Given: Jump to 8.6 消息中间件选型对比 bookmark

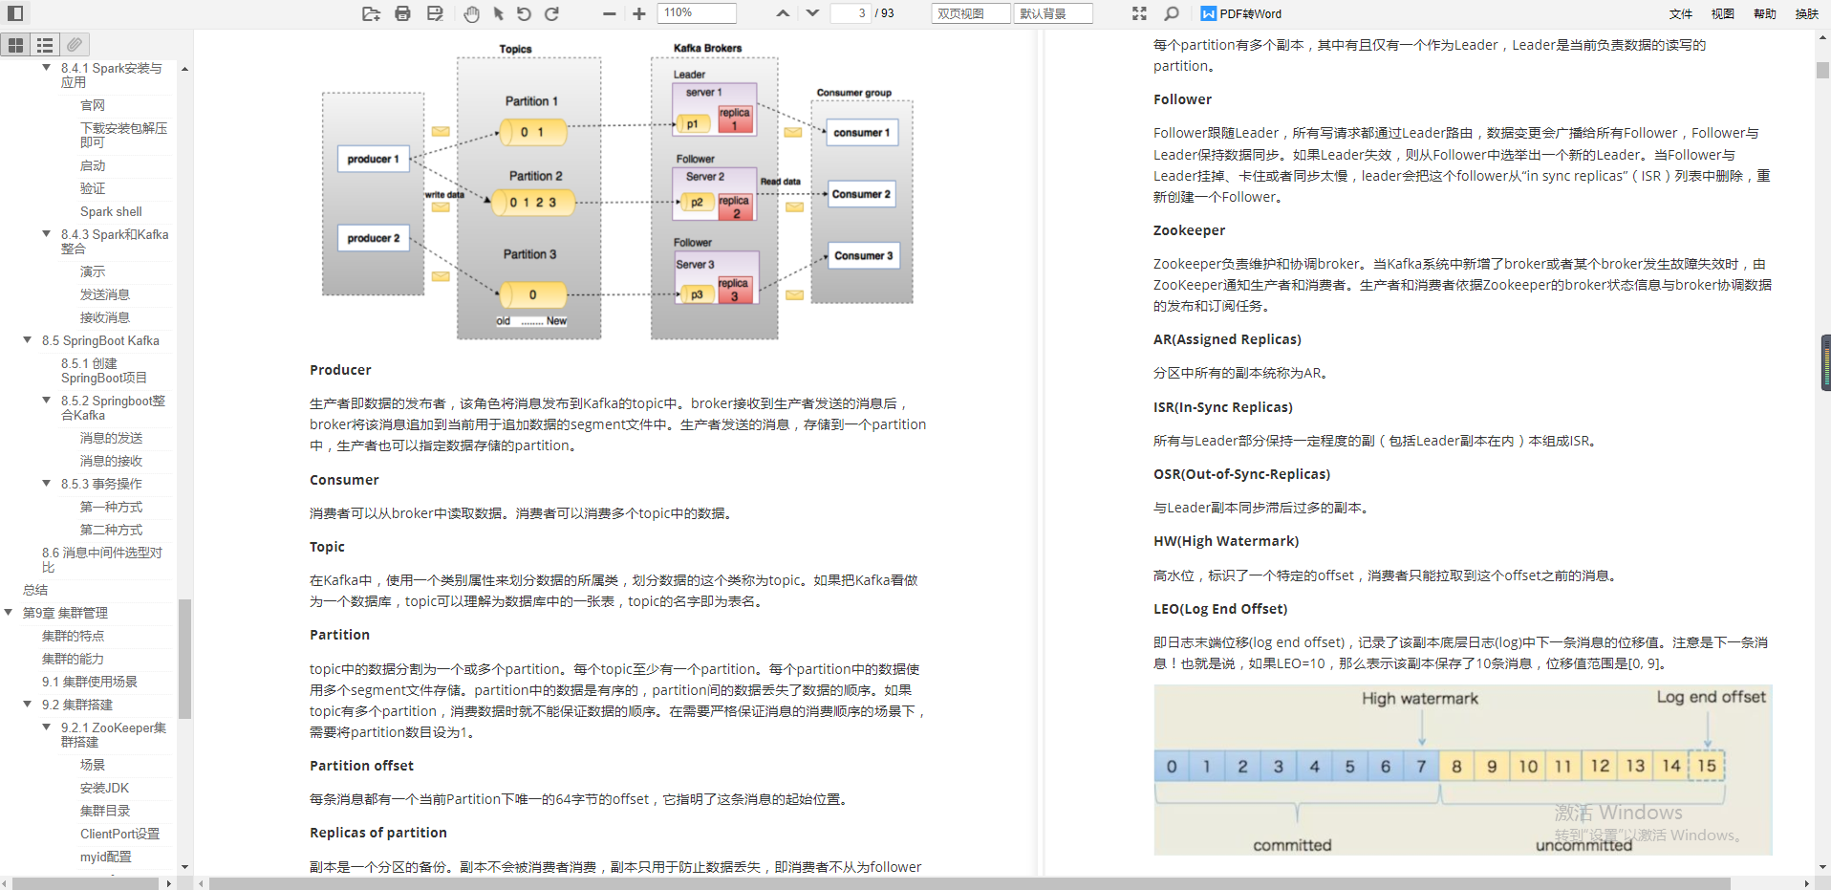Looking at the screenshot, I should click(x=102, y=559).
